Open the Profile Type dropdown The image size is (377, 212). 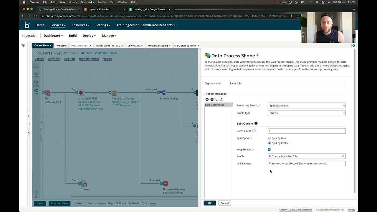tap(307, 113)
